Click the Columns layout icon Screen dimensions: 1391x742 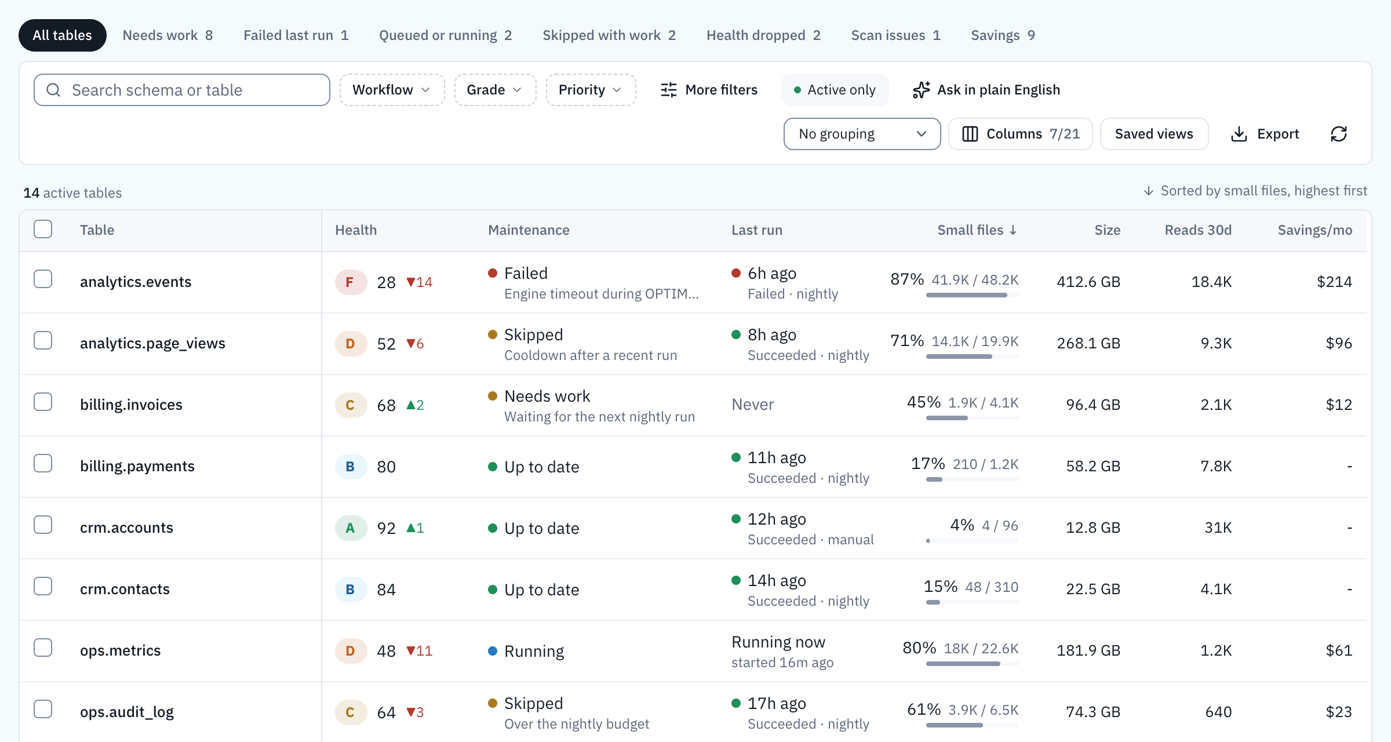coord(970,134)
